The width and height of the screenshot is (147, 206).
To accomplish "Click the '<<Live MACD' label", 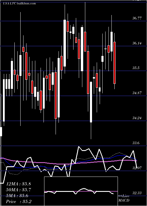I will click(124, 198).
